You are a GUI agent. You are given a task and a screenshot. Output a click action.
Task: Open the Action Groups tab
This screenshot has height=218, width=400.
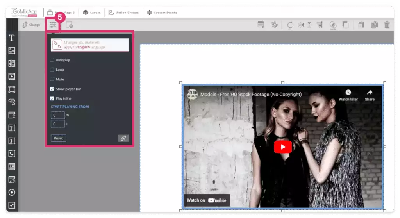pyautogui.click(x=123, y=13)
